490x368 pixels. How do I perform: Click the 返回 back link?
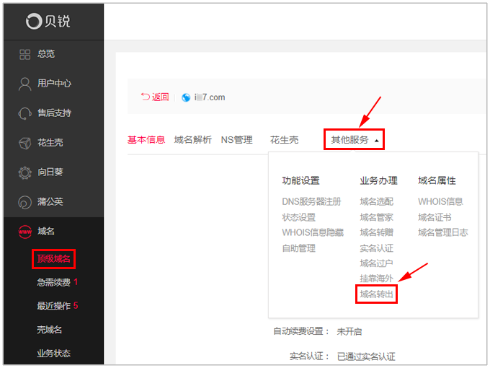click(x=155, y=97)
